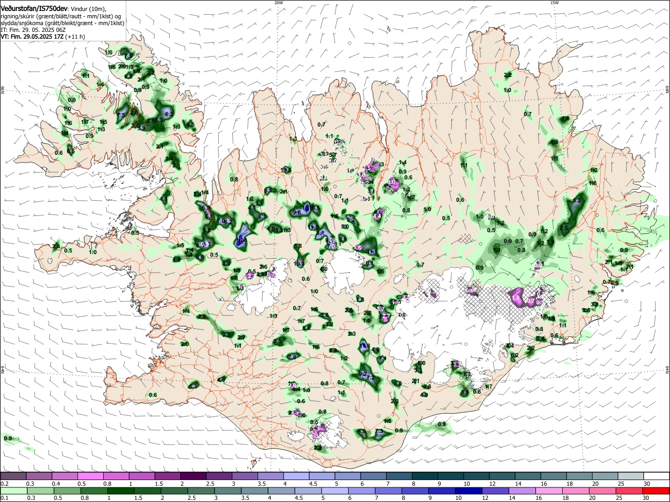Click the '(+11 h)' forecast offset text
Image resolution: width=670 pixels, height=502 pixels.
[x=76, y=37]
